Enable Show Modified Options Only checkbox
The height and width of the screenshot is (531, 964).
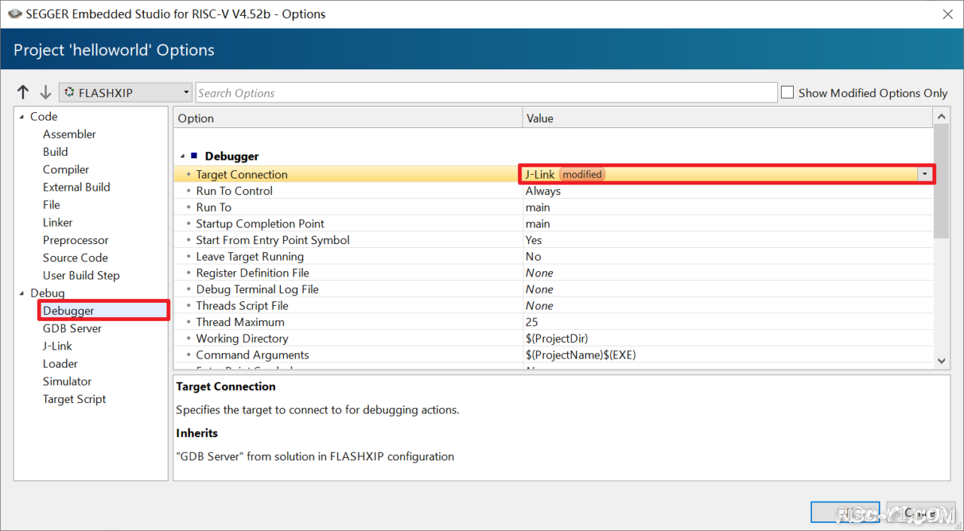point(788,93)
